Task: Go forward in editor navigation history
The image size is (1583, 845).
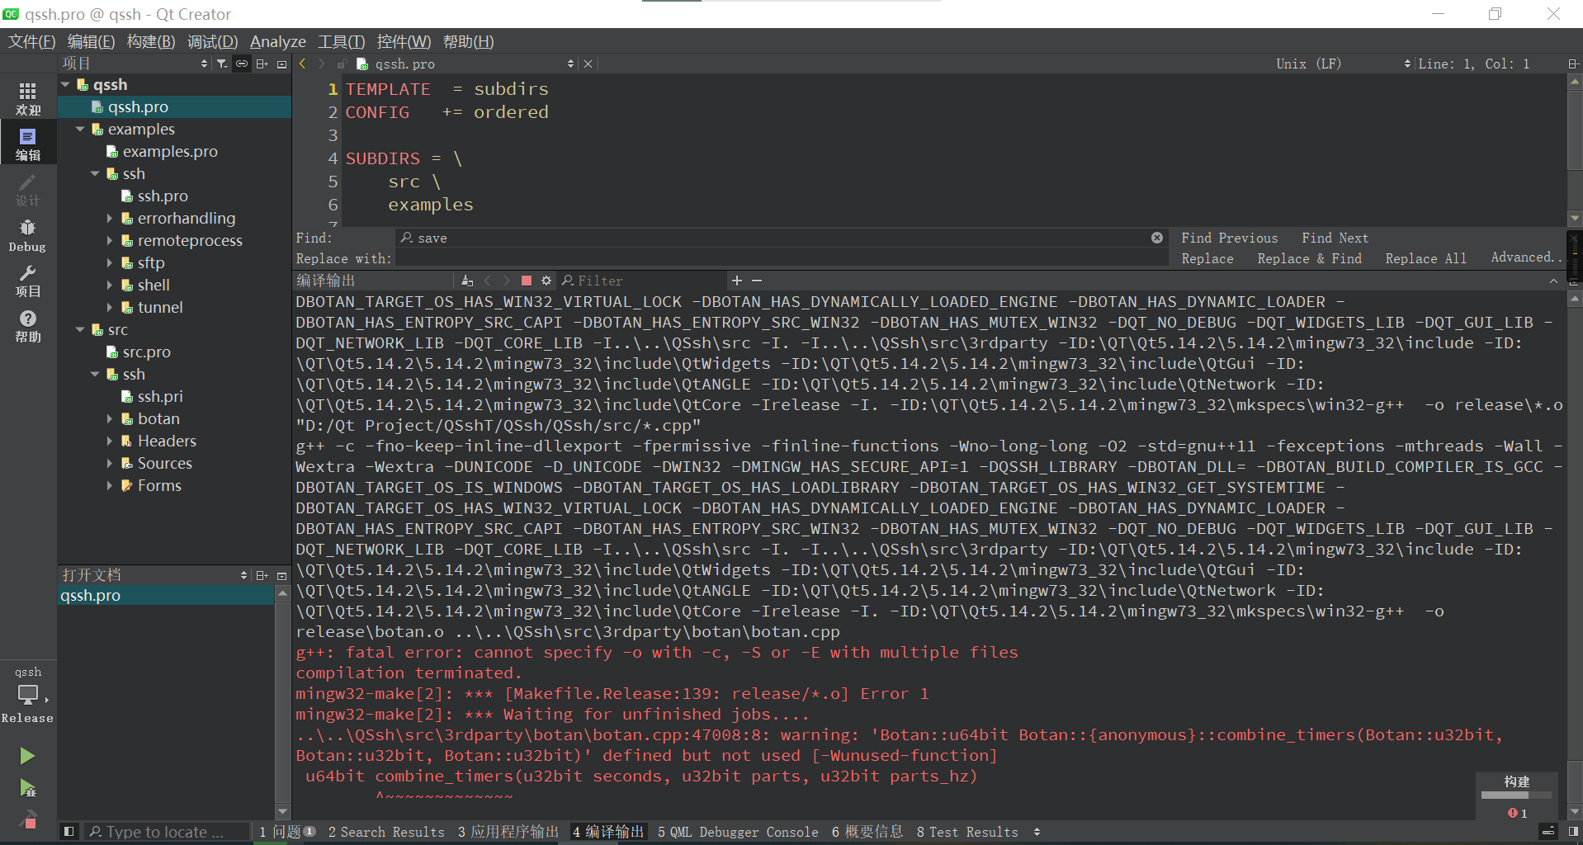Action: (x=322, y=64)
